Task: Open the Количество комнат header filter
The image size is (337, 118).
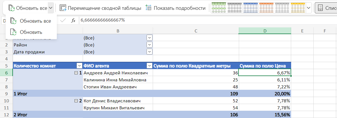Action: pos(79,66)
